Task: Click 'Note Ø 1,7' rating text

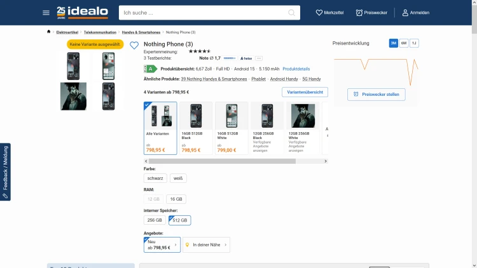Action: coord(210,58)
